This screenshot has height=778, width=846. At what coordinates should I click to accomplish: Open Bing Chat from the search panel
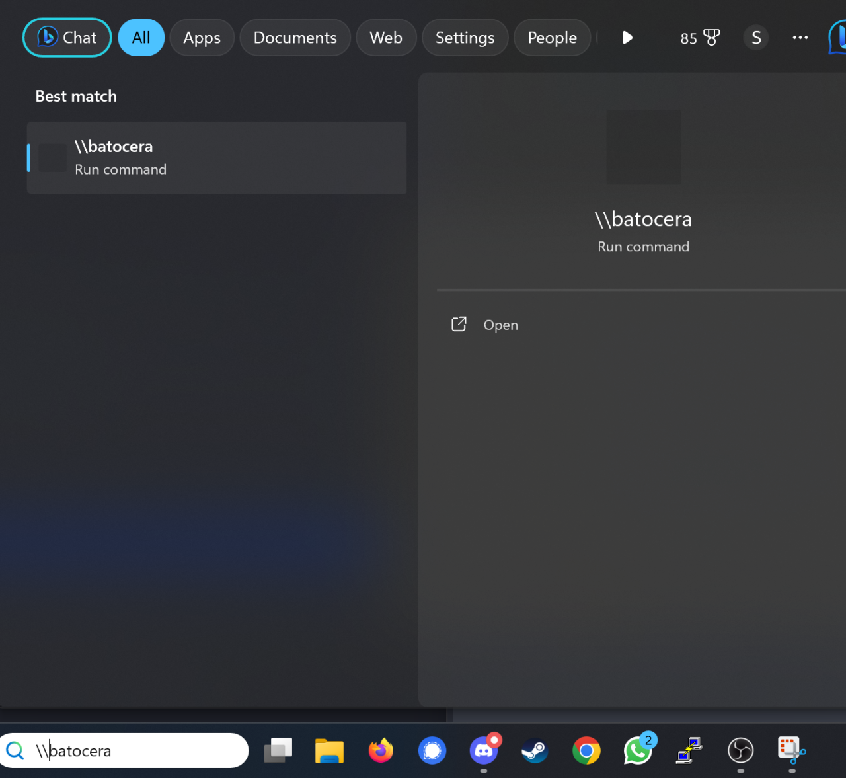[67, 38]
